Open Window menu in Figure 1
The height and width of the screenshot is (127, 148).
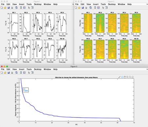pos(47,4)
